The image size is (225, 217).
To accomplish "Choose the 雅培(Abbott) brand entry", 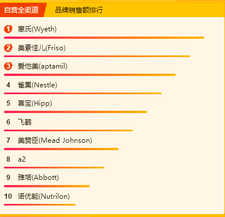I will point(38,178).
